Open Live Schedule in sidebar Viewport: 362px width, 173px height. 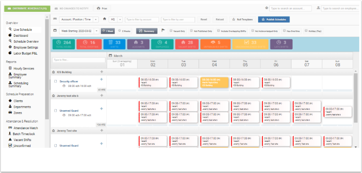(x=22, y=30)
